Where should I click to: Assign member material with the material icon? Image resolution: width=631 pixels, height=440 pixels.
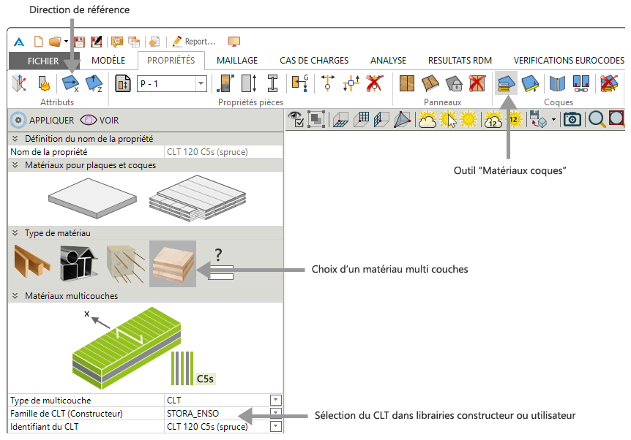pos(225,83)
